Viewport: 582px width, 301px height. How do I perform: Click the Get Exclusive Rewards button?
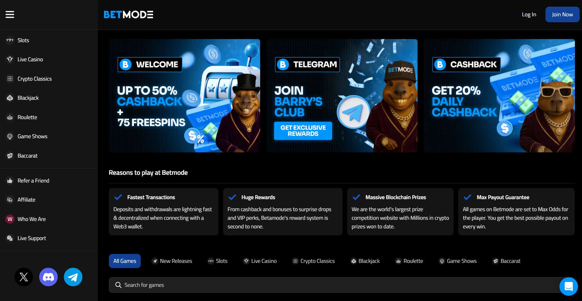coord(303,131)
